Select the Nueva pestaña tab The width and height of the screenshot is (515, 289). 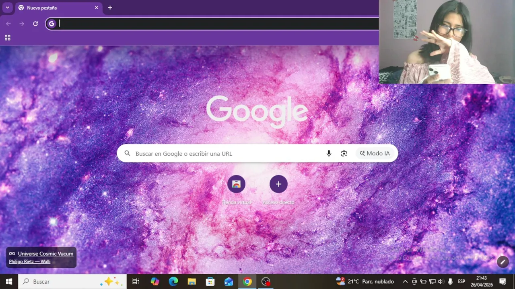pyautogui.click(x=58, y=8)
